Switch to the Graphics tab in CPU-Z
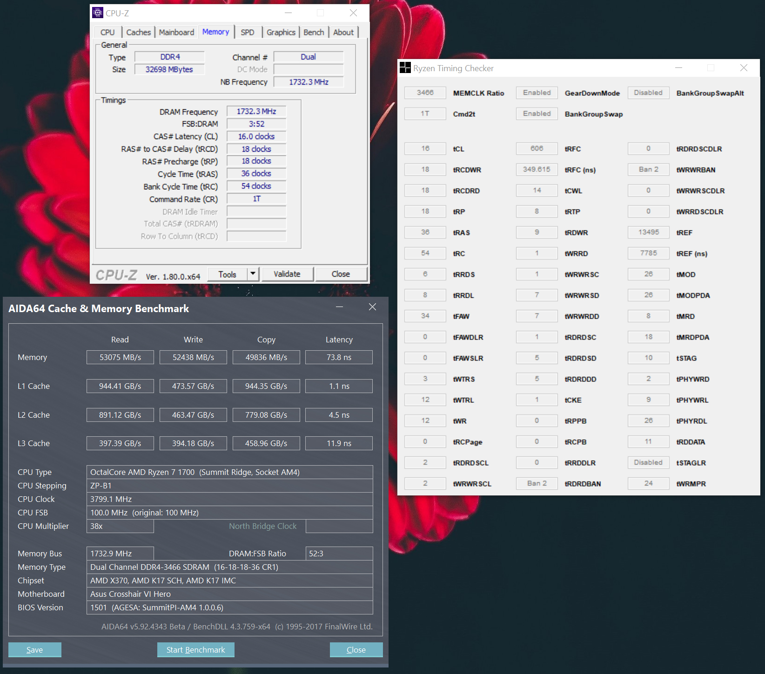This screenshot has width=765, height=674. pyautogui.click(x=281, y=32)
